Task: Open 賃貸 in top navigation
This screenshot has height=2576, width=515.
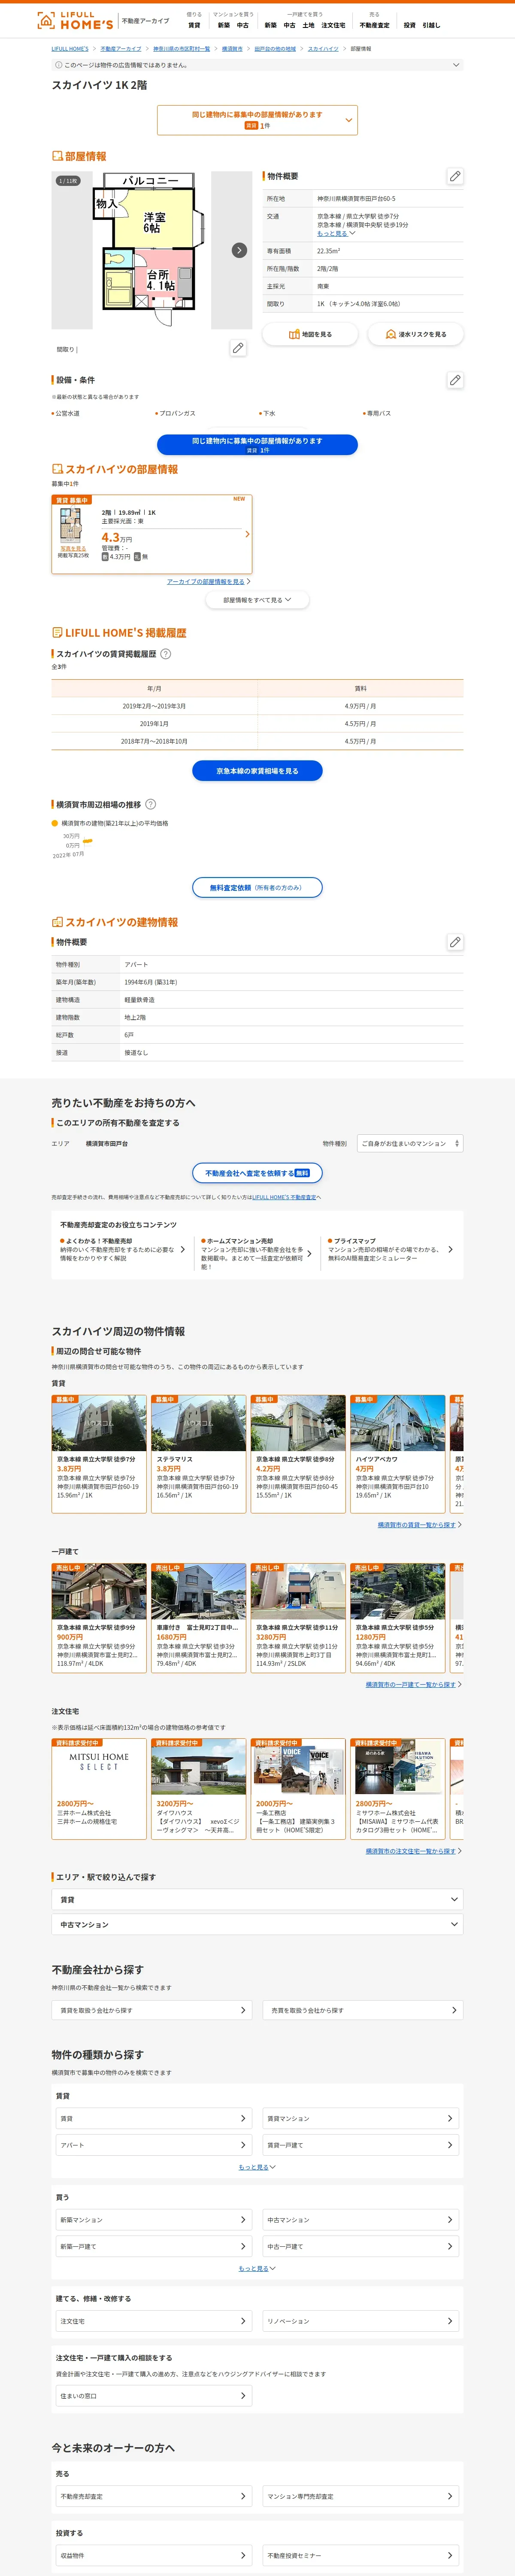Action: [x=194, y=25]
